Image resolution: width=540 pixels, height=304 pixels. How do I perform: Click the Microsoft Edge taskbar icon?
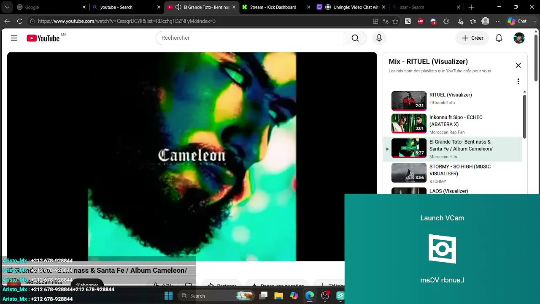click(x=310, y=296)
